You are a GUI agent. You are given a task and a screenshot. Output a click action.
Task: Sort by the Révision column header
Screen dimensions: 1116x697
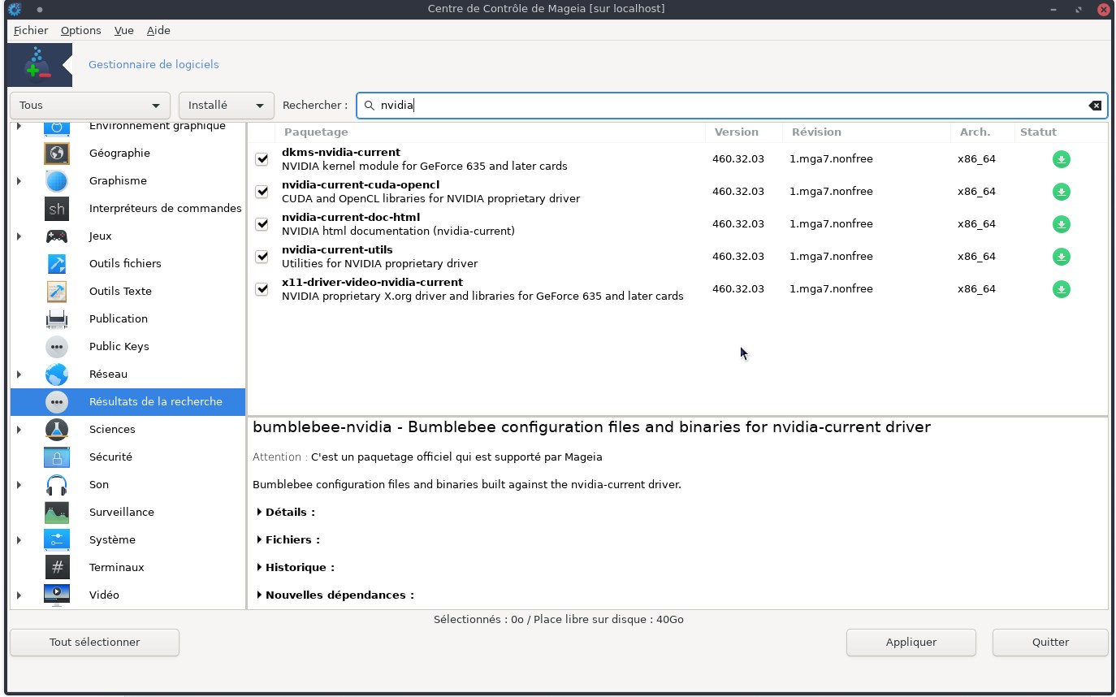pos(867,132)
